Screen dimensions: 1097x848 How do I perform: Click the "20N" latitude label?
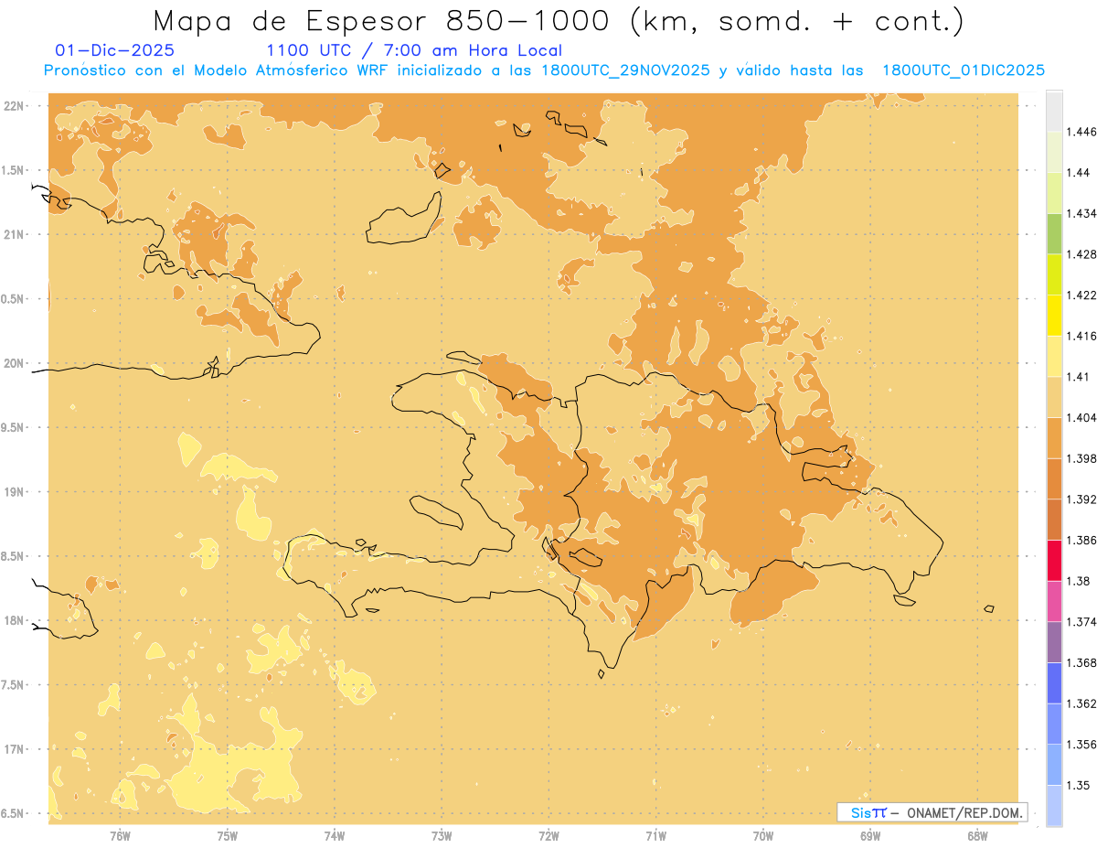[x=15, y=363]
